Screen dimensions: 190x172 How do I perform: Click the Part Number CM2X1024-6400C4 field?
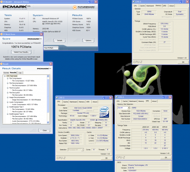(x=140, y=119)
